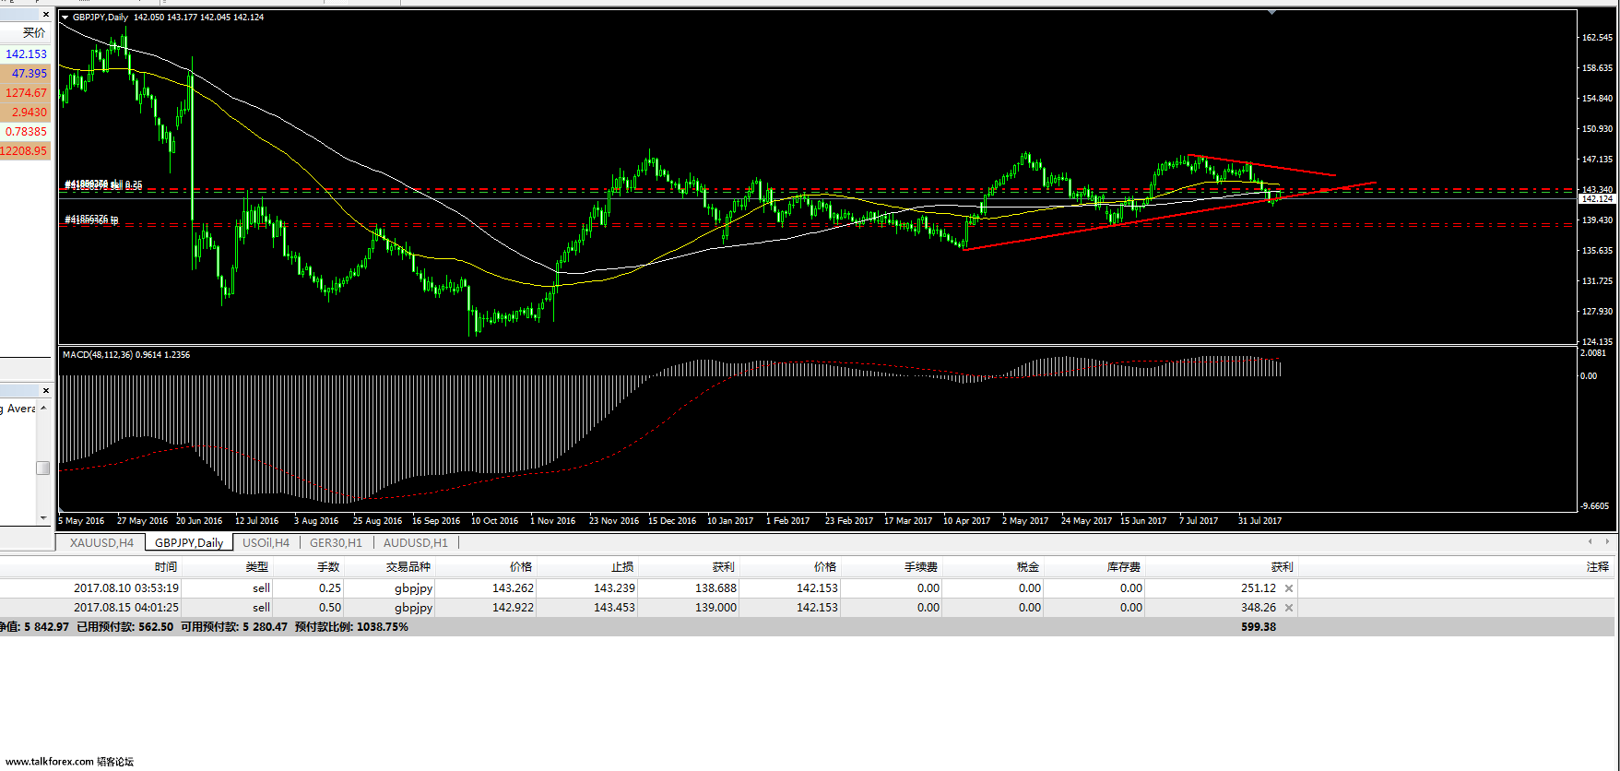This screenshot has width=1620, height=771.
Task: Click the 143.453 stop loss cell
Action: click(614, 608)
